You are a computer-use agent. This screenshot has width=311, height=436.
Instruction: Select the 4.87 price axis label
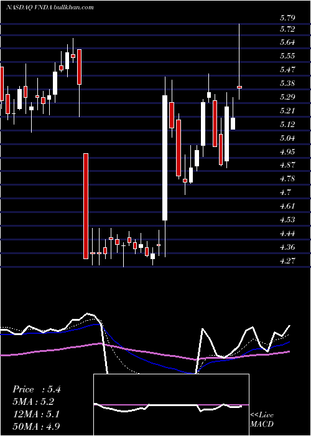point(287,165)
